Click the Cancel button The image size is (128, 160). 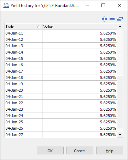[x=80, y=150]
